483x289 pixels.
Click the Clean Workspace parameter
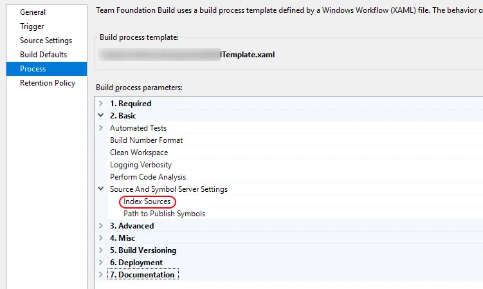pos(139,153)
